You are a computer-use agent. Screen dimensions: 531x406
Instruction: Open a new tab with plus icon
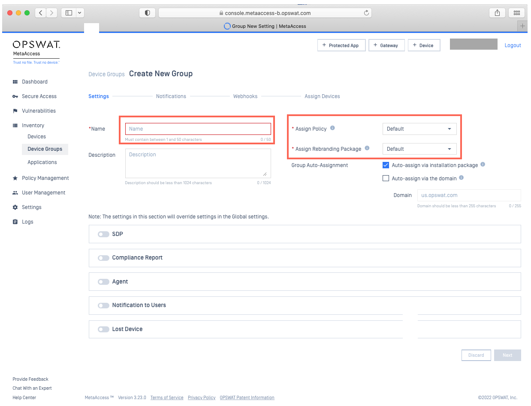(x=522, y=26)
